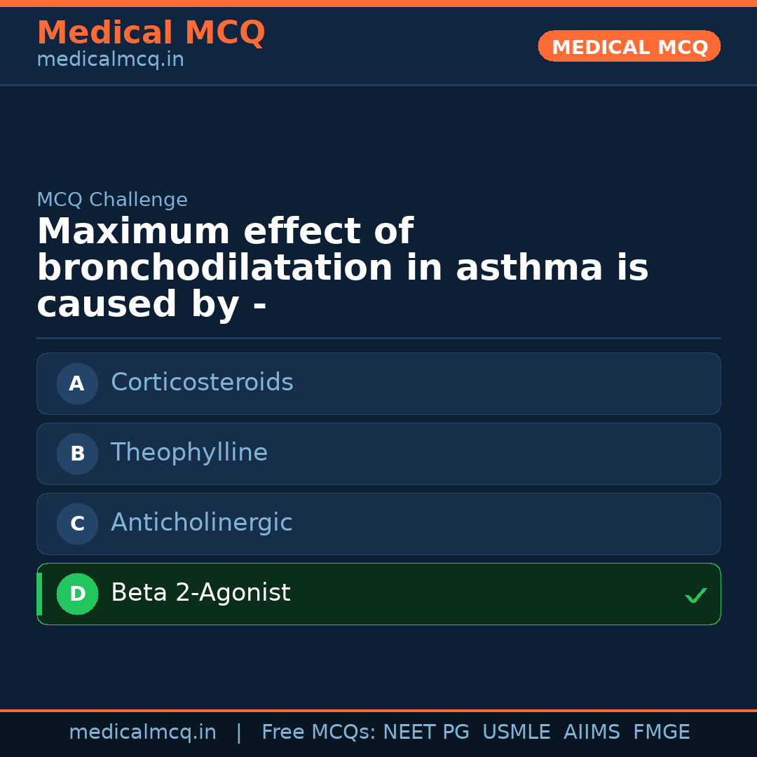Click the circular B badge icon

[x=77, y=453]
